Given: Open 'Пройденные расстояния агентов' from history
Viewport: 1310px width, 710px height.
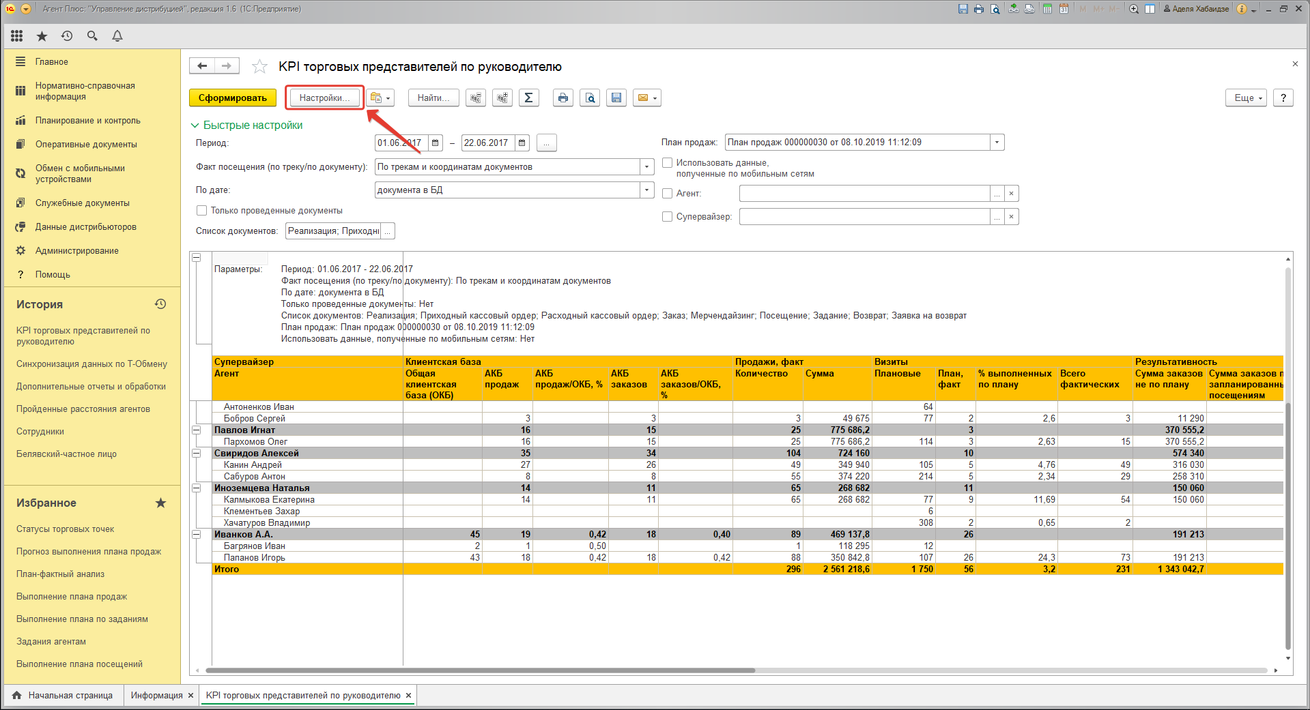Looking at the screenshot, I should (83, 409).
